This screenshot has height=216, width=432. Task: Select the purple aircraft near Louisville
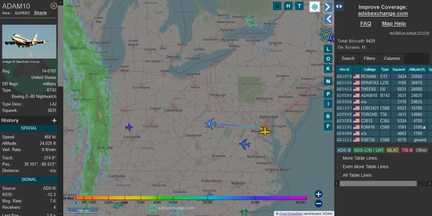point(129,127)
